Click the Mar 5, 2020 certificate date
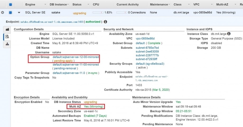The height and width of the screenshot is (127, 243). (161, 90)
